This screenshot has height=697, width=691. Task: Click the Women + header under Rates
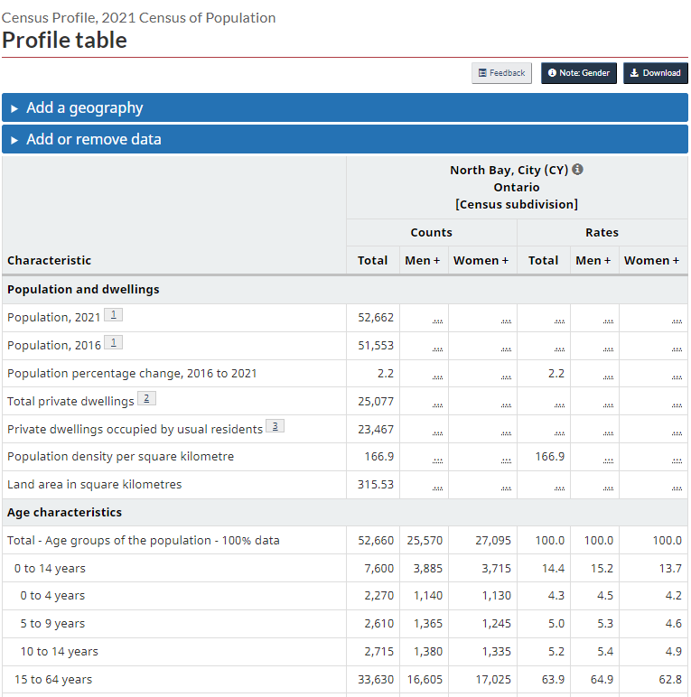pyautogui.click(x=652, y=260)
